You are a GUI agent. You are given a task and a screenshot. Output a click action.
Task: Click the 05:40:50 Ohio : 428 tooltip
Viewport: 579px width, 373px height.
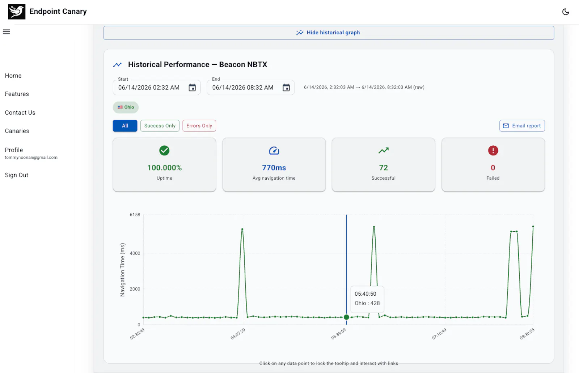coord(367,299)
